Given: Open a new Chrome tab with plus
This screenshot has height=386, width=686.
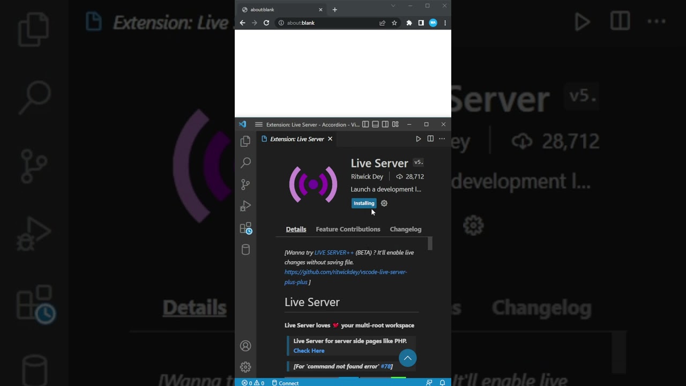Looking at the screenshot, I should pyautogui.click(x=334, y=10).
